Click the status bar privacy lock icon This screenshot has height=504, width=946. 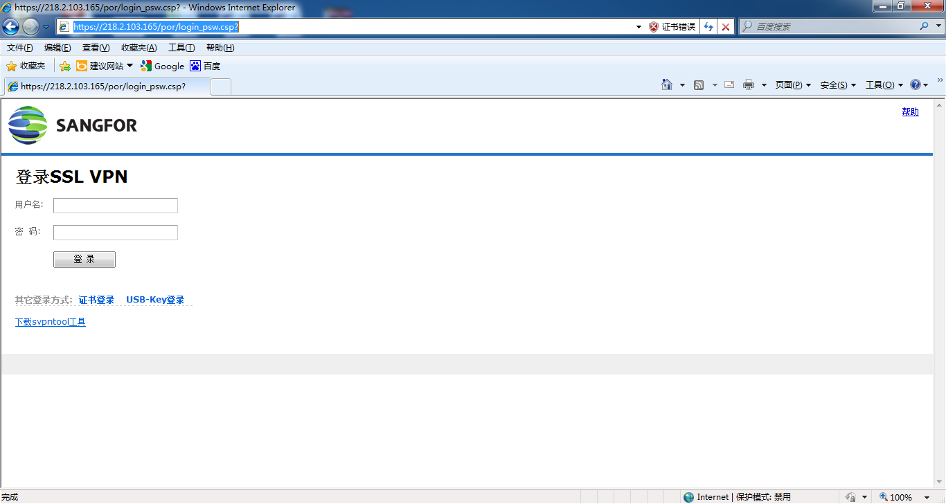tap(850, 497)
